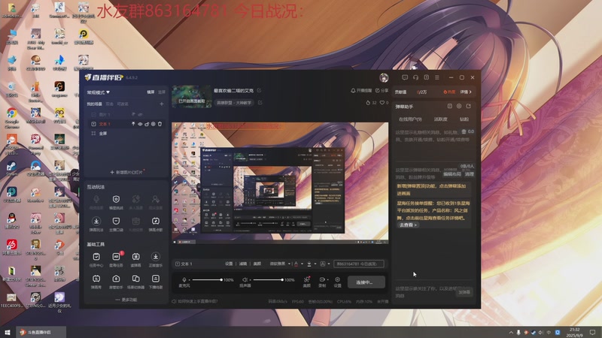Click the 编辑布局 edit layout button
The width and height of the screenshot is (602, 338).
(x=452, y=174)
